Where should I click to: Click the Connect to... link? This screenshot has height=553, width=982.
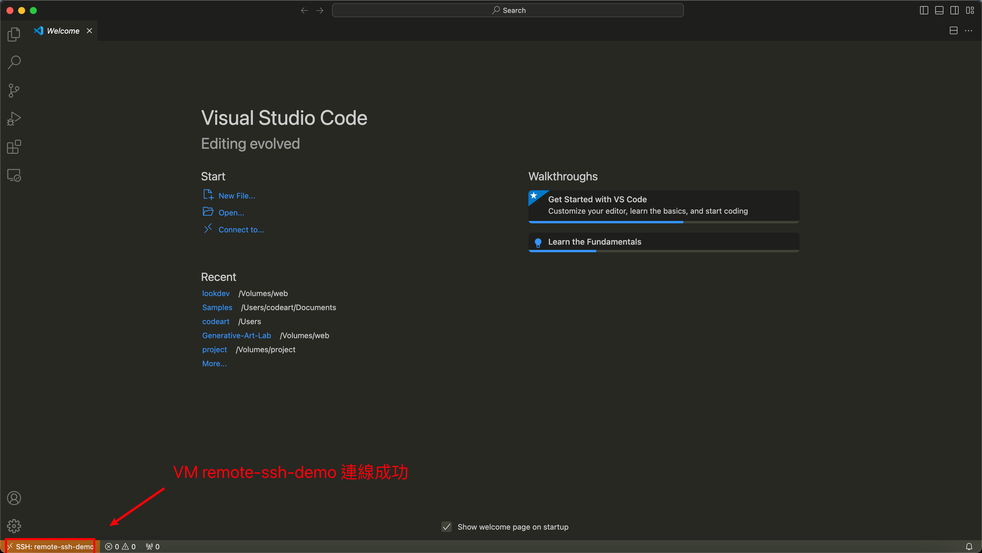click(241, 229)
